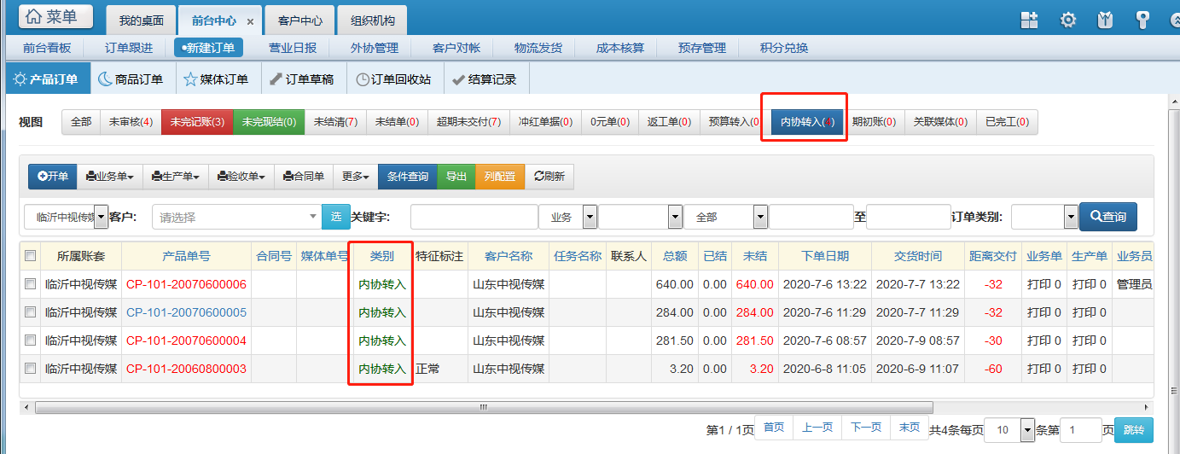Open 订单类别 dropdown

1045,218
